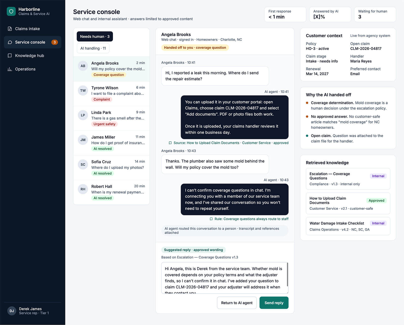Click Tyrone Wilson's TW avatar
404x325 pixels.
point(83,91)
